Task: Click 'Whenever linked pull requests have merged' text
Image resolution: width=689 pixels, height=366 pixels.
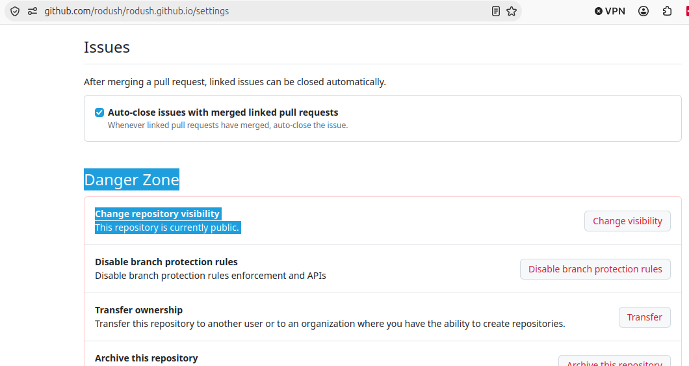Action: pos(227,125)
